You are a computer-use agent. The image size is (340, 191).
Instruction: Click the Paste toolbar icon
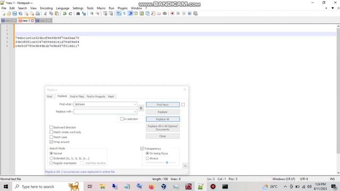click(57, 14)
